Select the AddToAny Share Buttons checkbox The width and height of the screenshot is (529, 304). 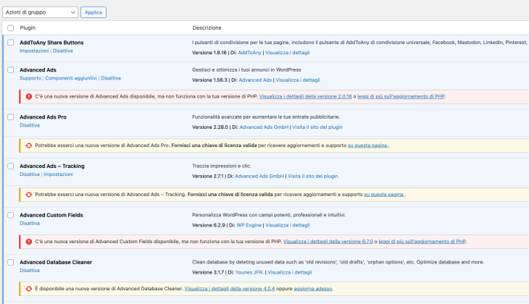[11, 43]
